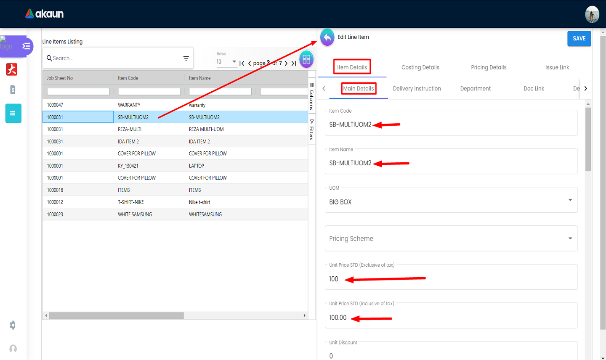
Task: Expand the UOM dropdown showing BIG BOX
Action: [570, 200]
